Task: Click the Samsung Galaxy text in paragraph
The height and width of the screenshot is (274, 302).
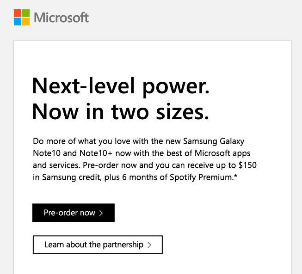Action: (214, 141)
